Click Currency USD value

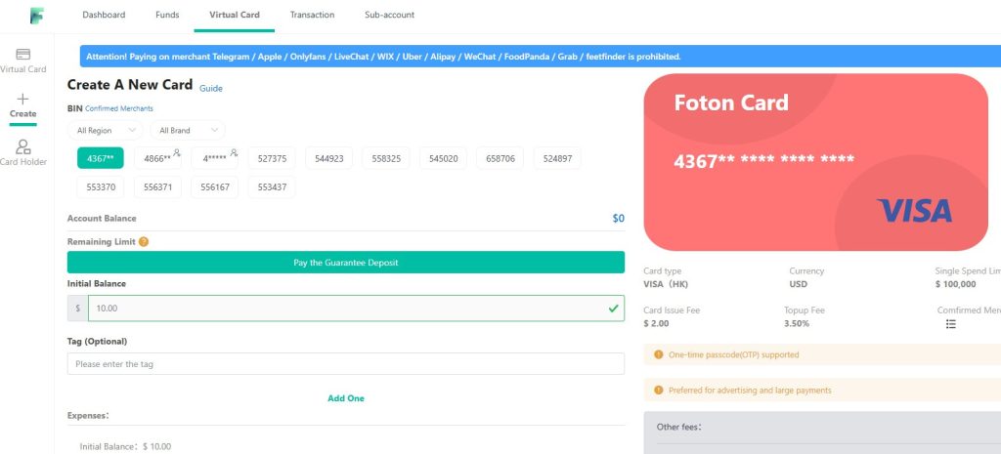(798, 284)
